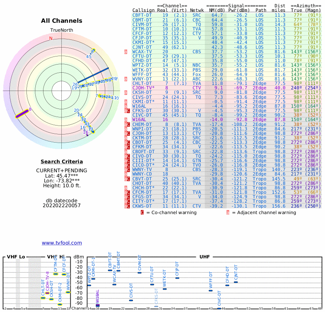Click the red N north marker on polar plot
325x312 pixels.
(51, 38)
